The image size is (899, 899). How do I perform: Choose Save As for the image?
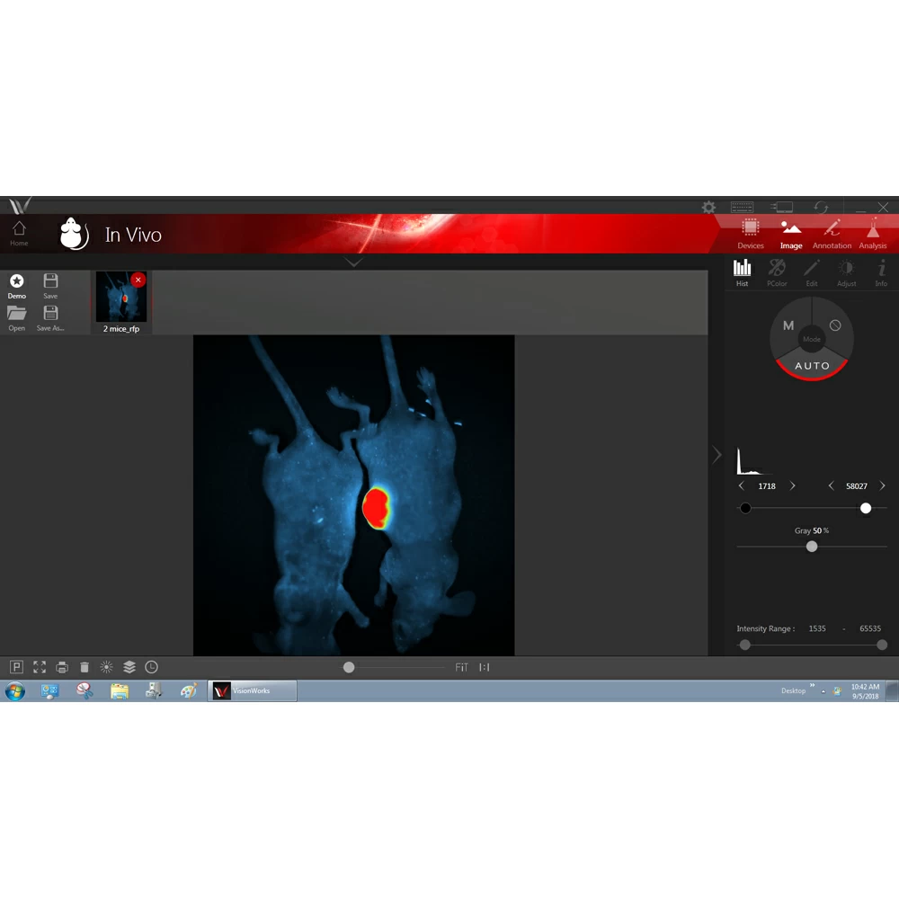50,318
